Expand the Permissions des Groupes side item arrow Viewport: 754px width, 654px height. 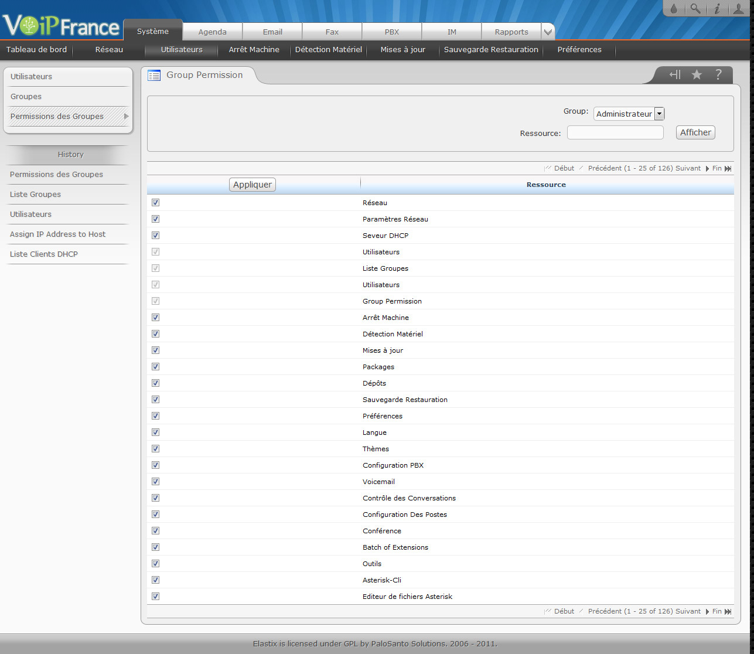pyautogui.click(x=126, y=116)
